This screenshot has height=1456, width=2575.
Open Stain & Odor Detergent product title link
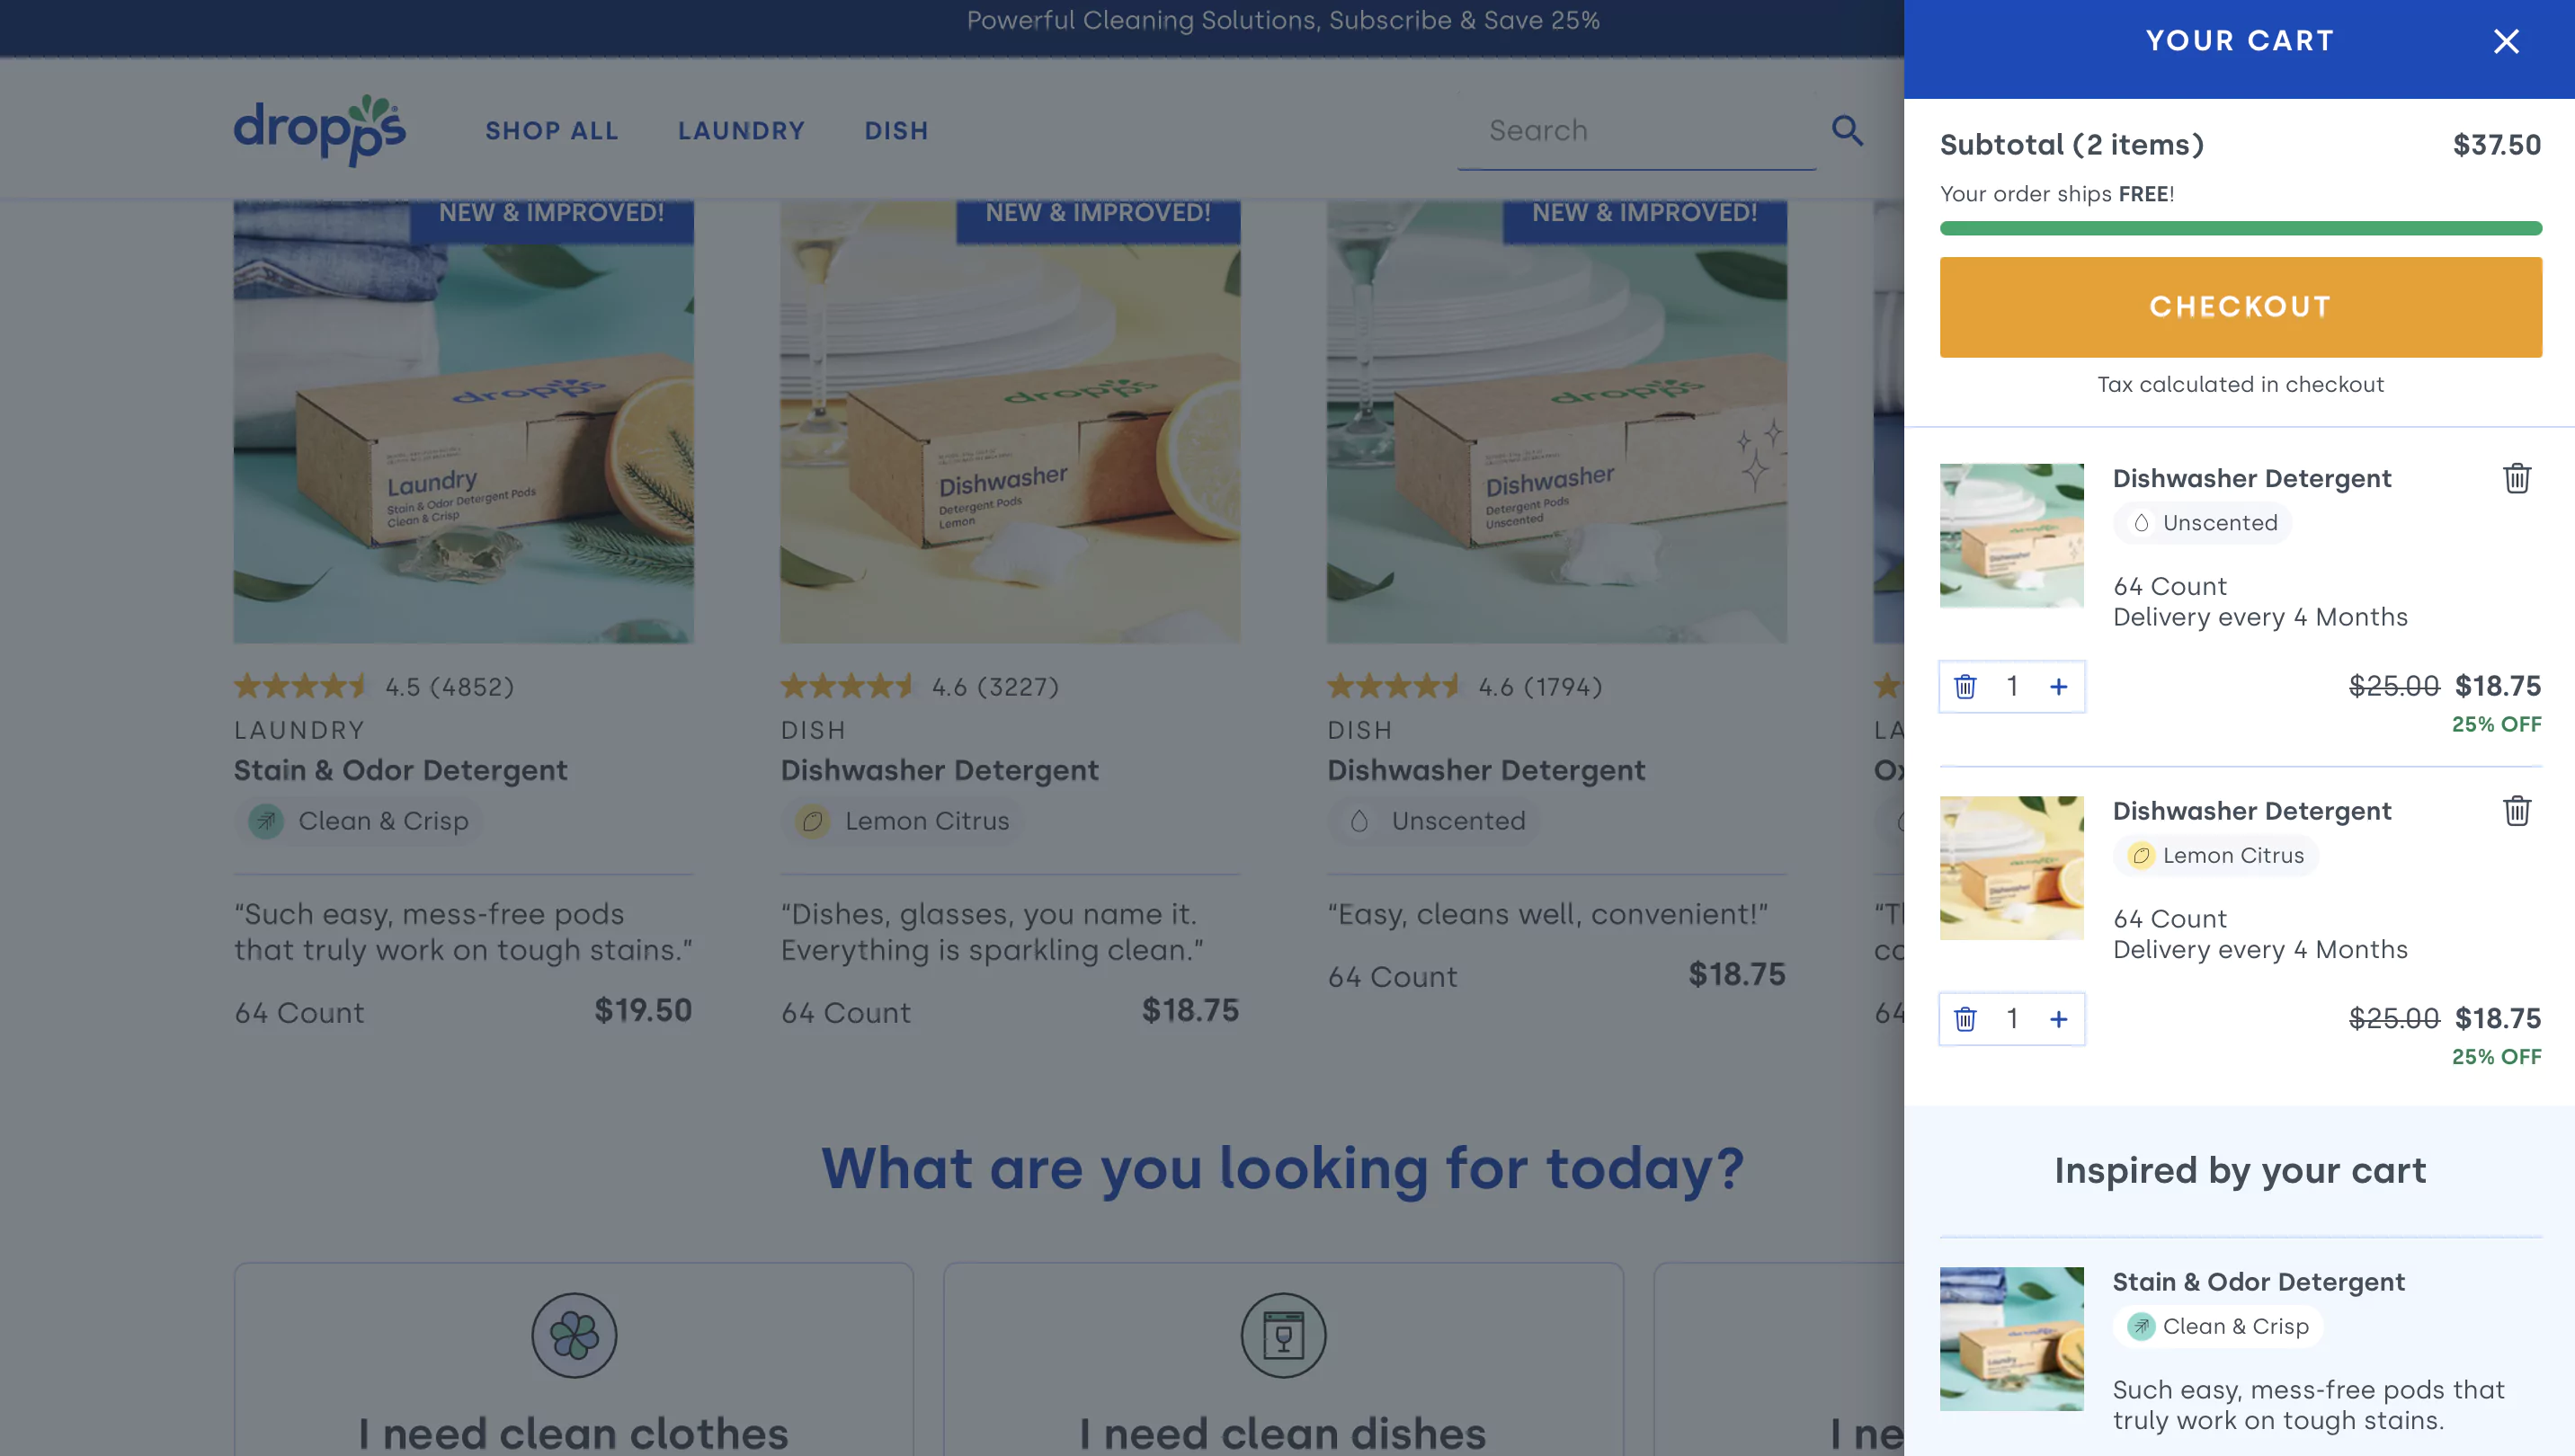point(400,771)
